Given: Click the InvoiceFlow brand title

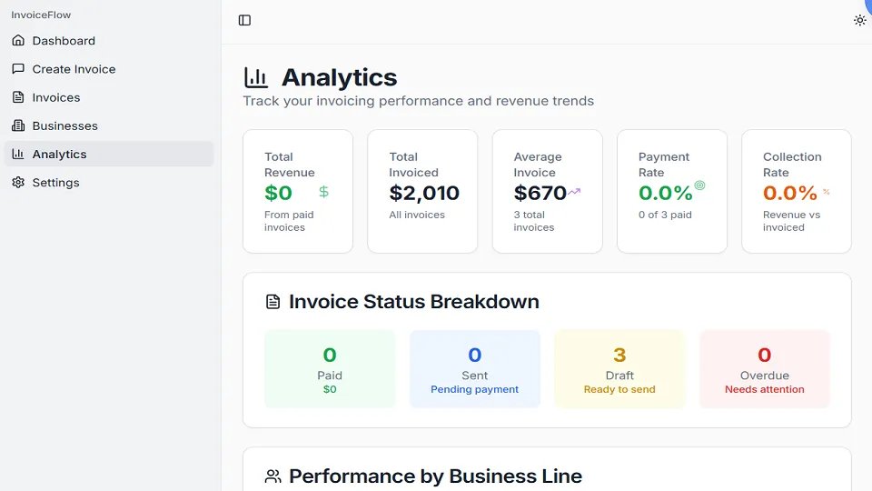Looking at the screenshot, I should point(41,15).
